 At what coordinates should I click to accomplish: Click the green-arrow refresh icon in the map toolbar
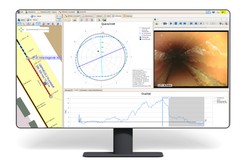pyautogui.click(x=33, y=24)
